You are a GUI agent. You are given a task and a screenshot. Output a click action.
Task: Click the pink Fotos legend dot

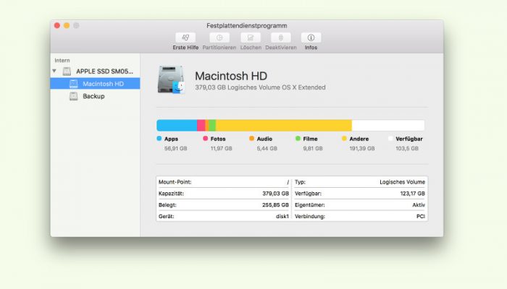[205, 139]
